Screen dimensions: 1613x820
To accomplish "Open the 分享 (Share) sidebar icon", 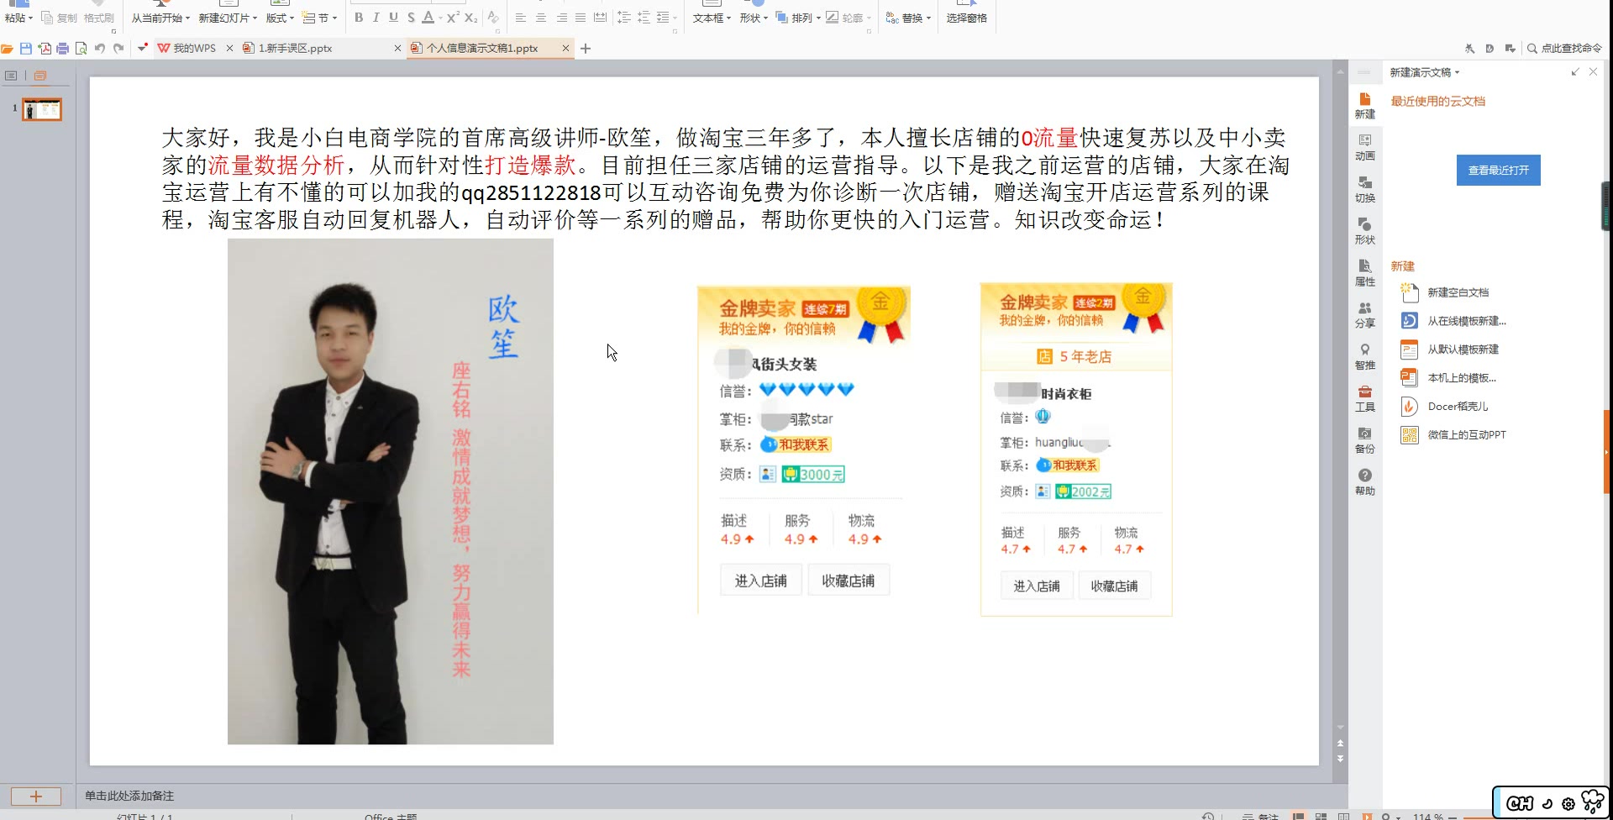I will pos(1364,317).
